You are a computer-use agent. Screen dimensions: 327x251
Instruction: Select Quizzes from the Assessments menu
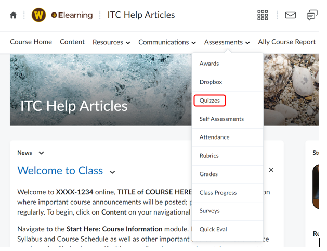228,101
